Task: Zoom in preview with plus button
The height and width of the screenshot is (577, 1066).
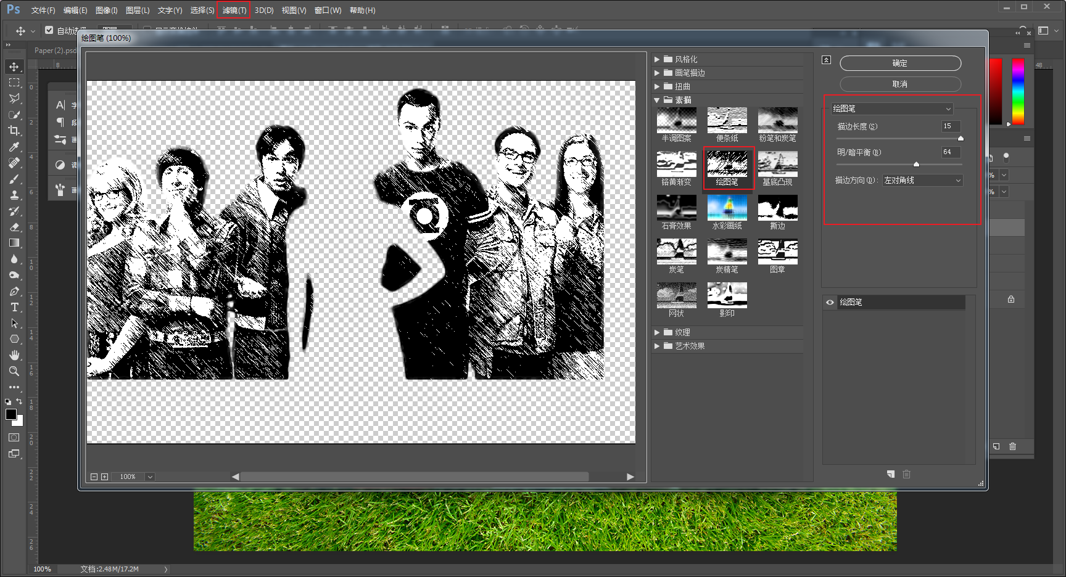Action: (x=104, y=477)
